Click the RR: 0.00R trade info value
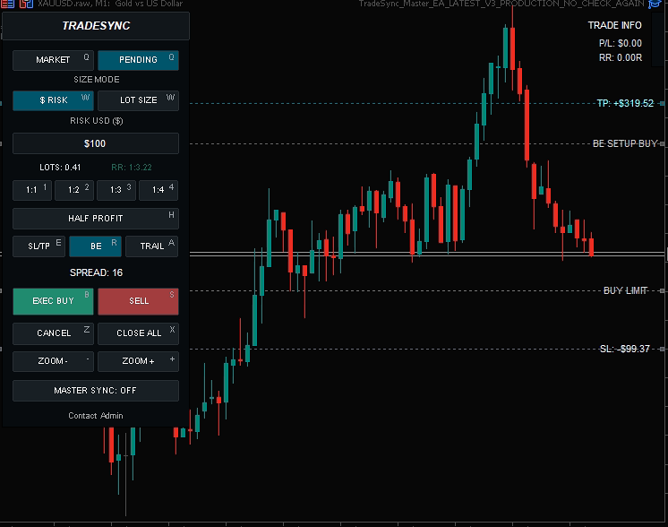668x527 pixels. tap(621, 58)
